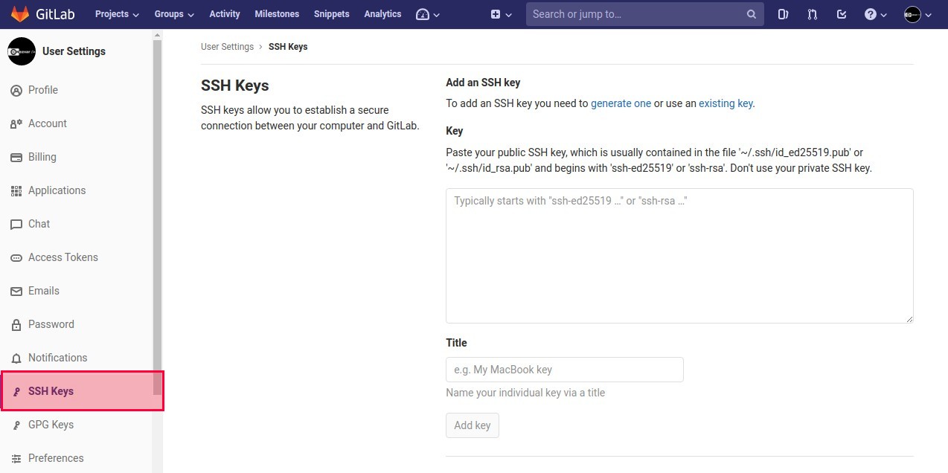Click the Profile icon in sidebar
The height and width of the screenshot is (473, 948).
click(x=16, y=91)
